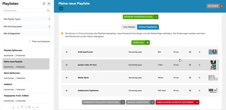Click Süddeutsche Topthemen item name
The image size is (226, 110).
click(x=88, y=90)
